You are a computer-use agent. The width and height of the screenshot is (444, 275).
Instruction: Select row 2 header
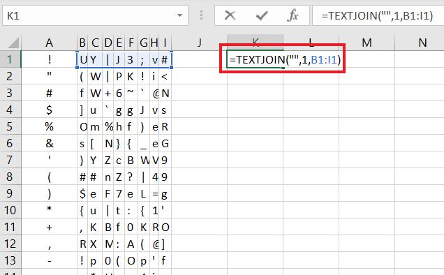10,76
